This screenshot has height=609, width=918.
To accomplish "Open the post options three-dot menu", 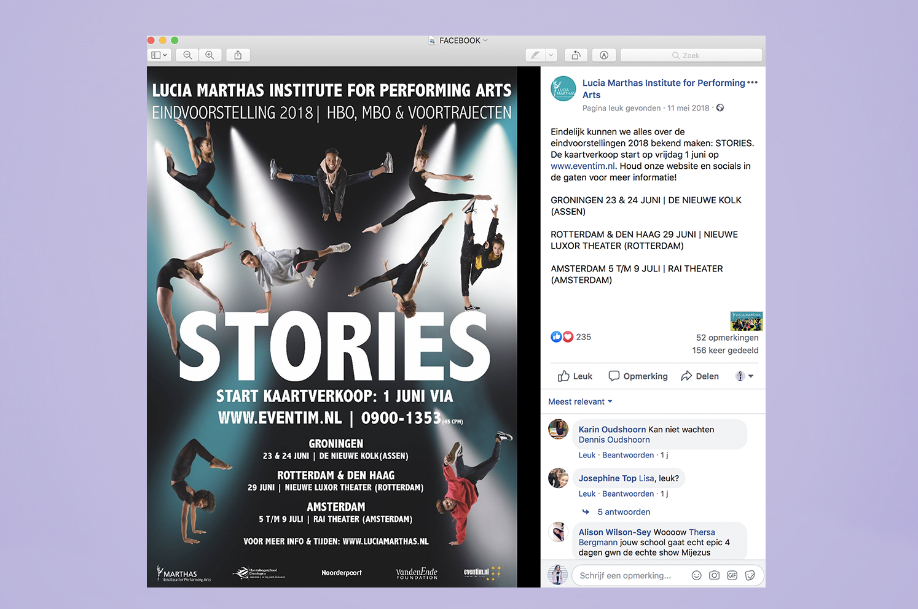I will [753, 82].
